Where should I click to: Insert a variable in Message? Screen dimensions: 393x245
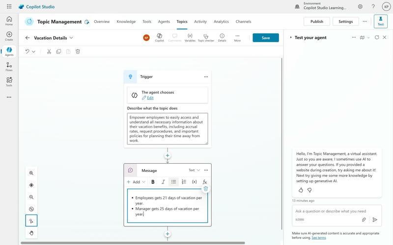pos(194,182)
